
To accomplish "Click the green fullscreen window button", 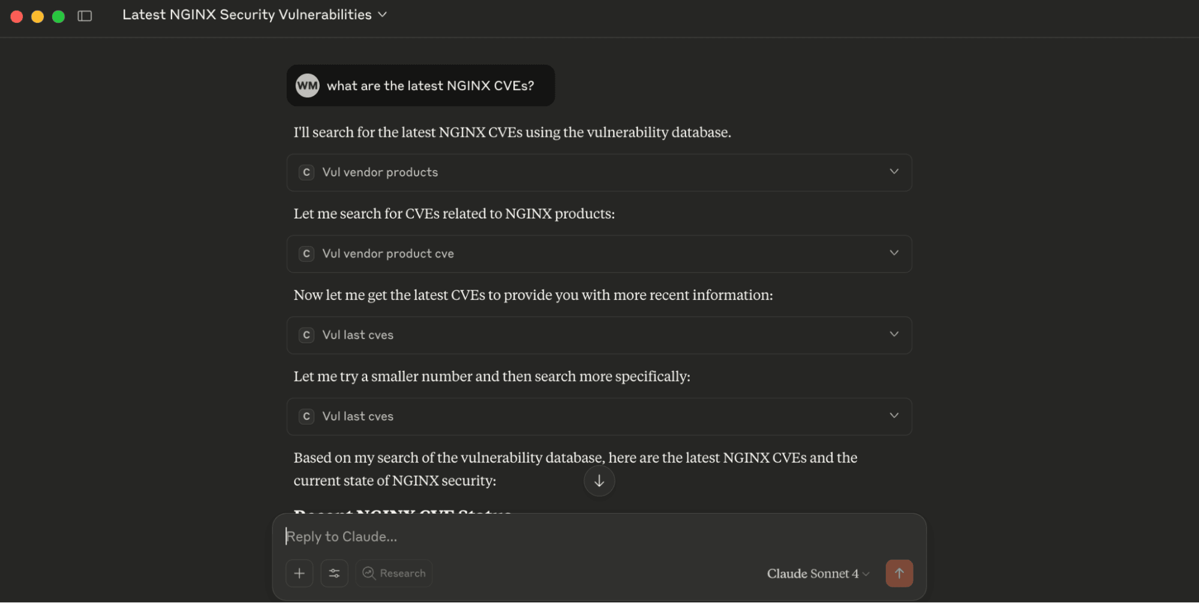I will (x=58, y=16).
